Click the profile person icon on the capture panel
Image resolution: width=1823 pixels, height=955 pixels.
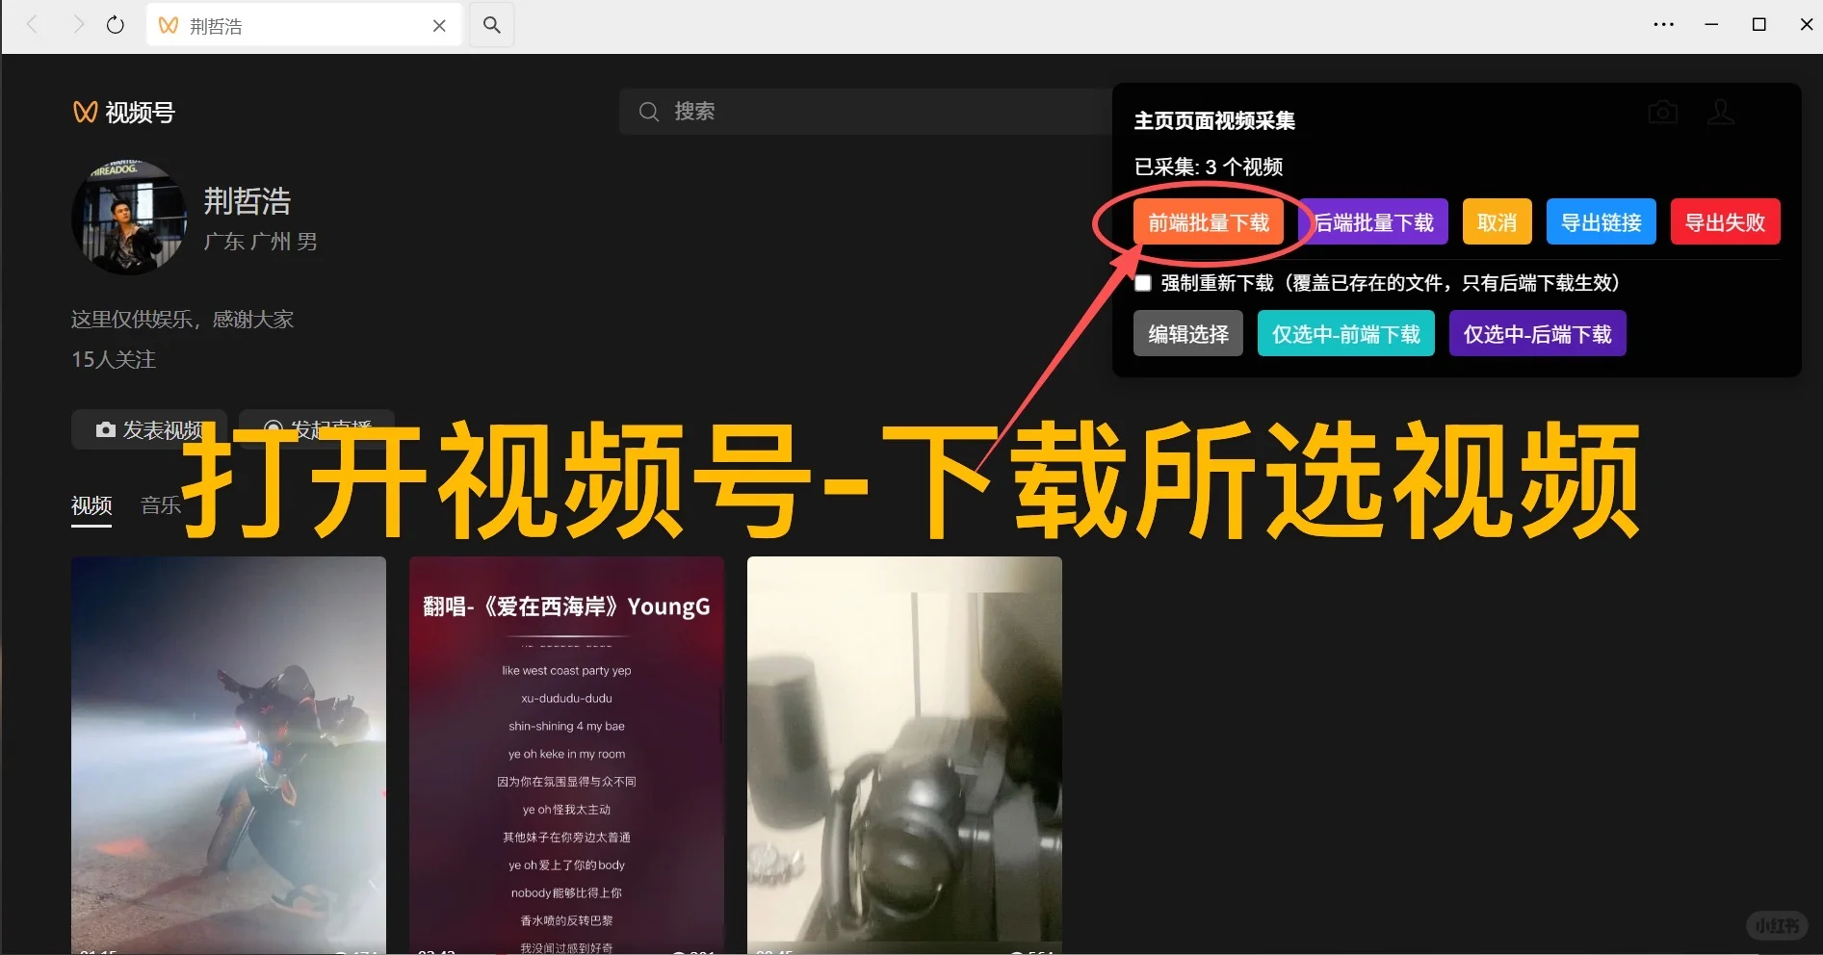(1721, 112)
